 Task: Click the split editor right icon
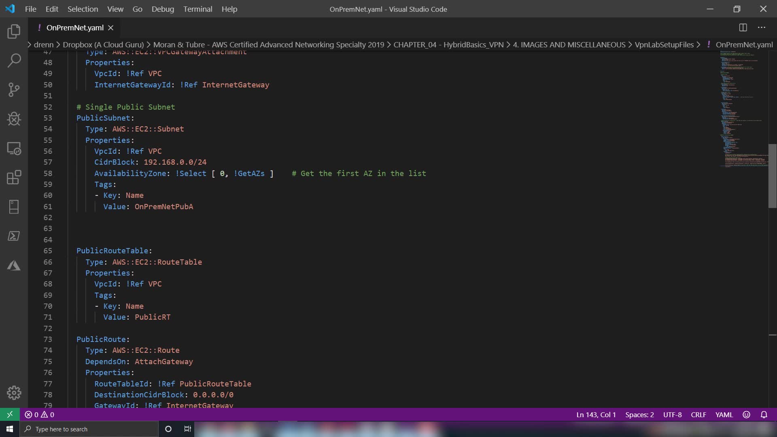(x=743, y=28)
